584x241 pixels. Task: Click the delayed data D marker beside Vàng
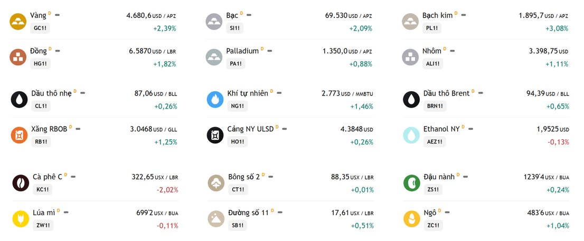pyautogui.click(x=50, y=13)
